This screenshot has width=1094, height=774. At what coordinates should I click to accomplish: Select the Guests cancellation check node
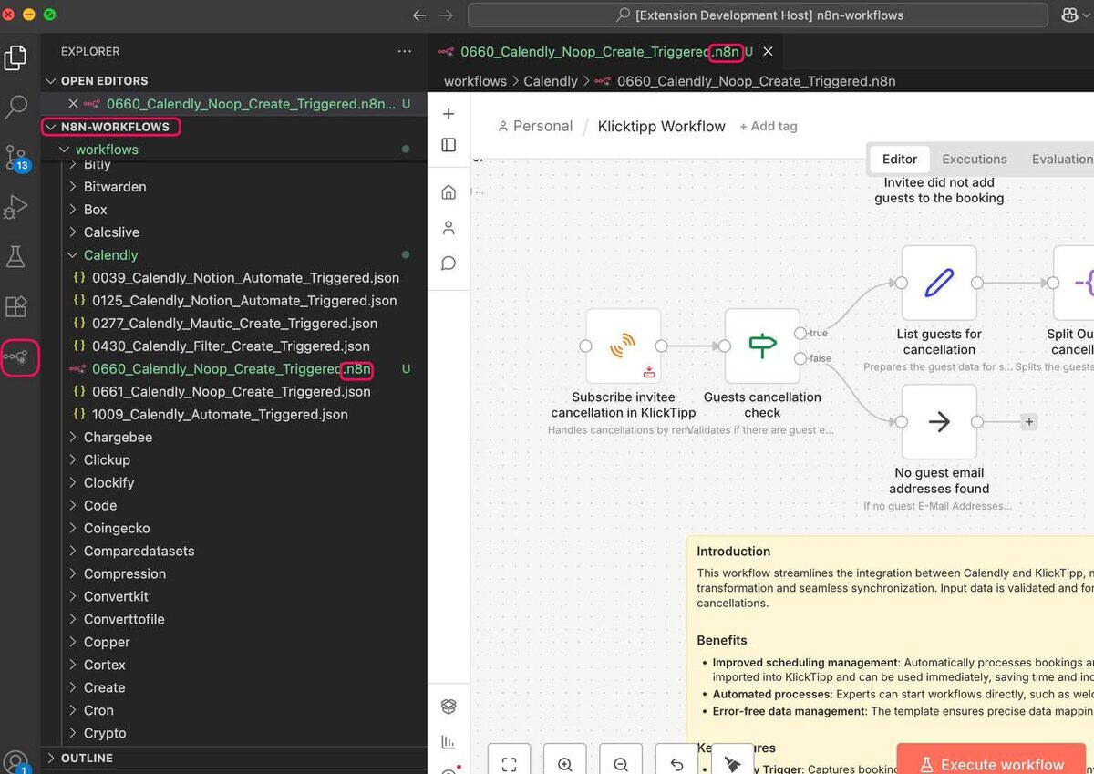[x=762, y=346]
